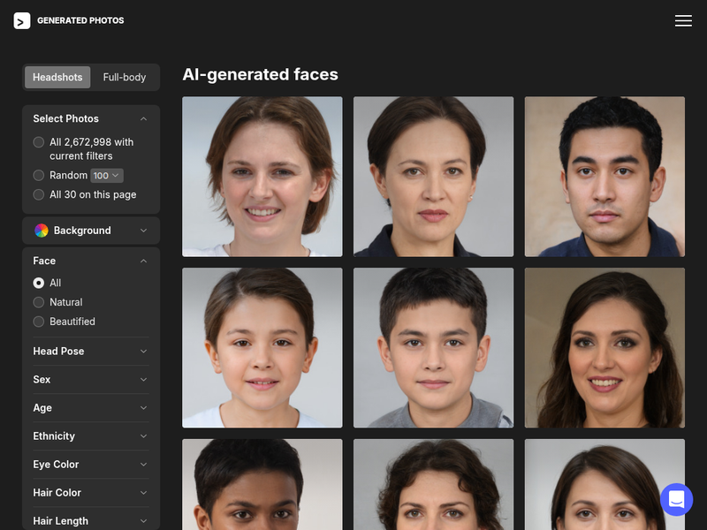The image size is (707, 530).
Task: Open the hamburger menu
Action: [683, 20]
